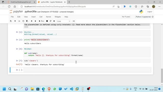Open the Kernel menu

[48, 17]
